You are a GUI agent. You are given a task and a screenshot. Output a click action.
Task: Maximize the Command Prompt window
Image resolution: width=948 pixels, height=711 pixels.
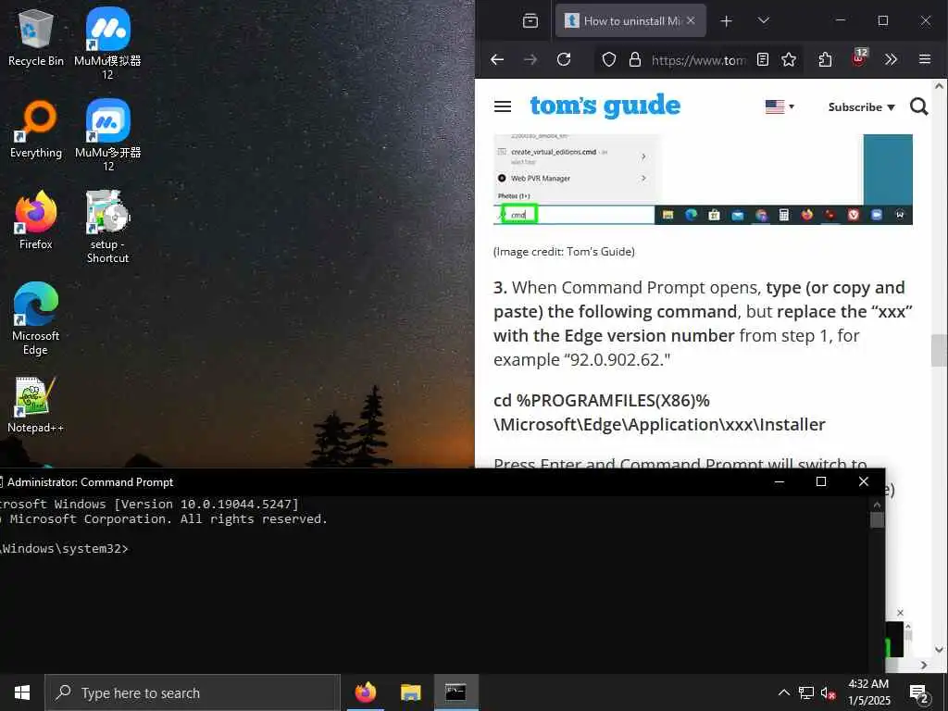(820, 481)
